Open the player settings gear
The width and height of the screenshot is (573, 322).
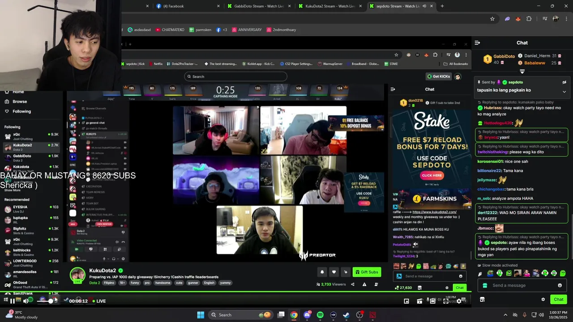(x=459, y=301)
